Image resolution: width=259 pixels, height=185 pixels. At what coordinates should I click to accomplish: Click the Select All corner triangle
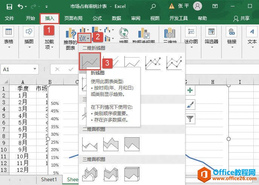[x=6, y=82]
